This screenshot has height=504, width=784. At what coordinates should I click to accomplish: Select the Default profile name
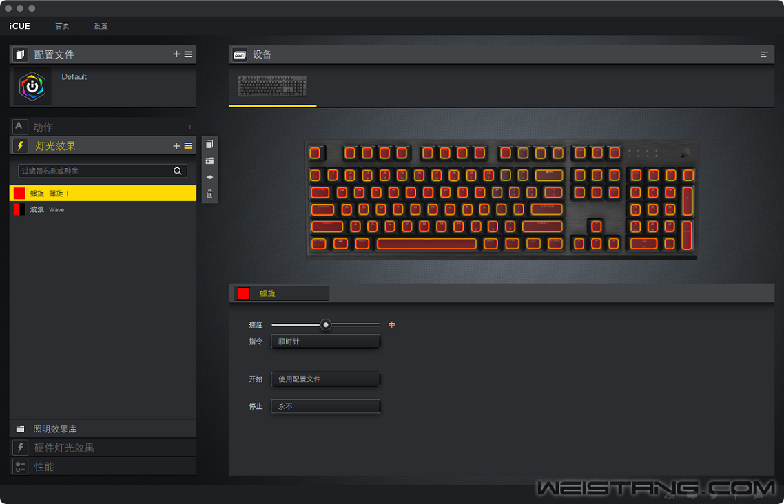(74, 76)
